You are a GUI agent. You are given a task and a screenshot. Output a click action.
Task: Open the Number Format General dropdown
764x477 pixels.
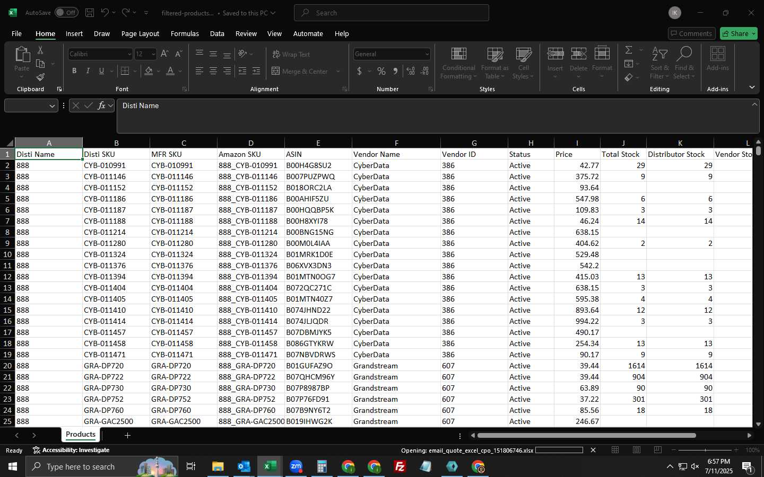coord(427,54)
